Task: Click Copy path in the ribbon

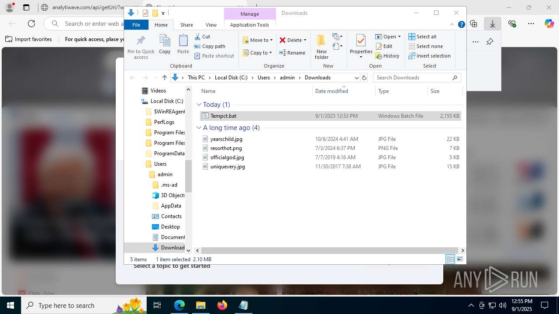Action: (210, 46)
